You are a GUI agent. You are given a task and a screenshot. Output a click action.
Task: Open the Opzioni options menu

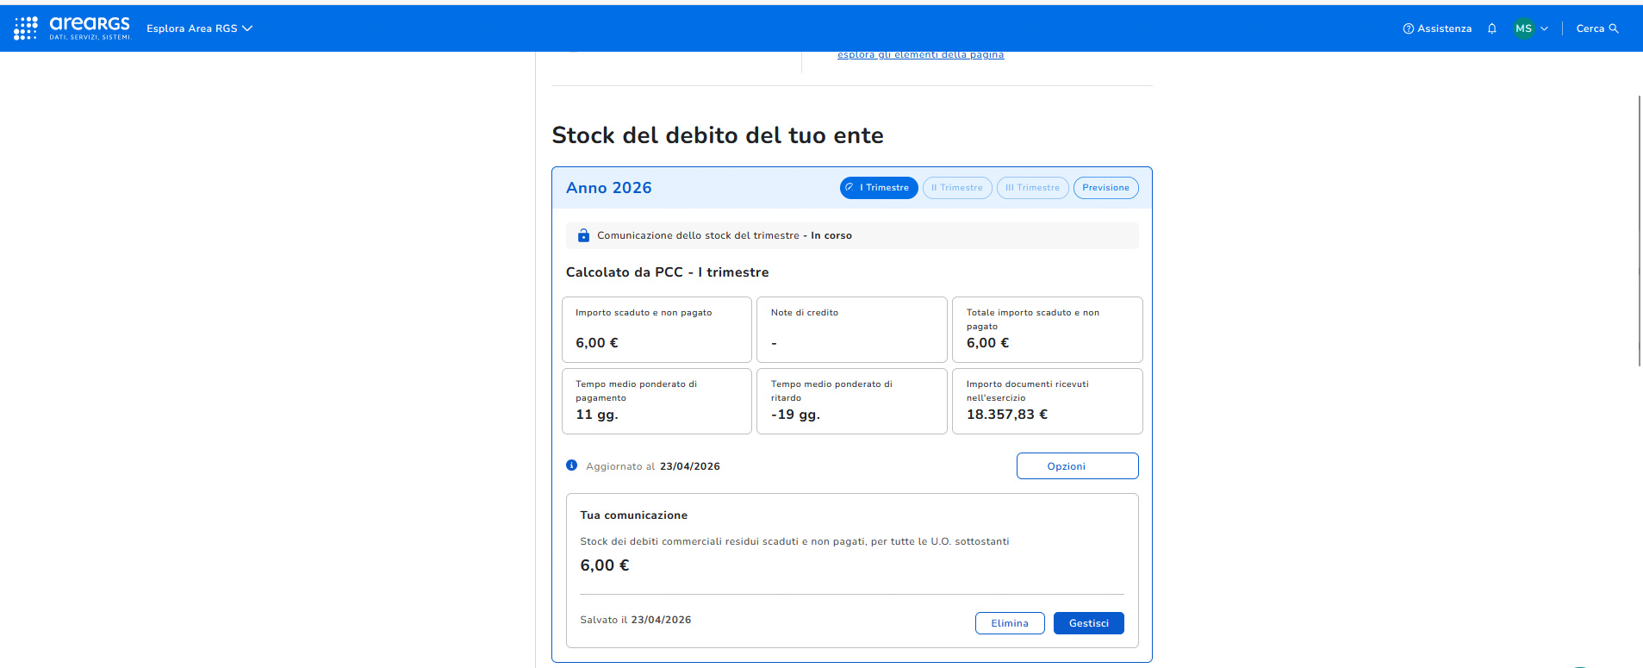(x=1077, y=466)
